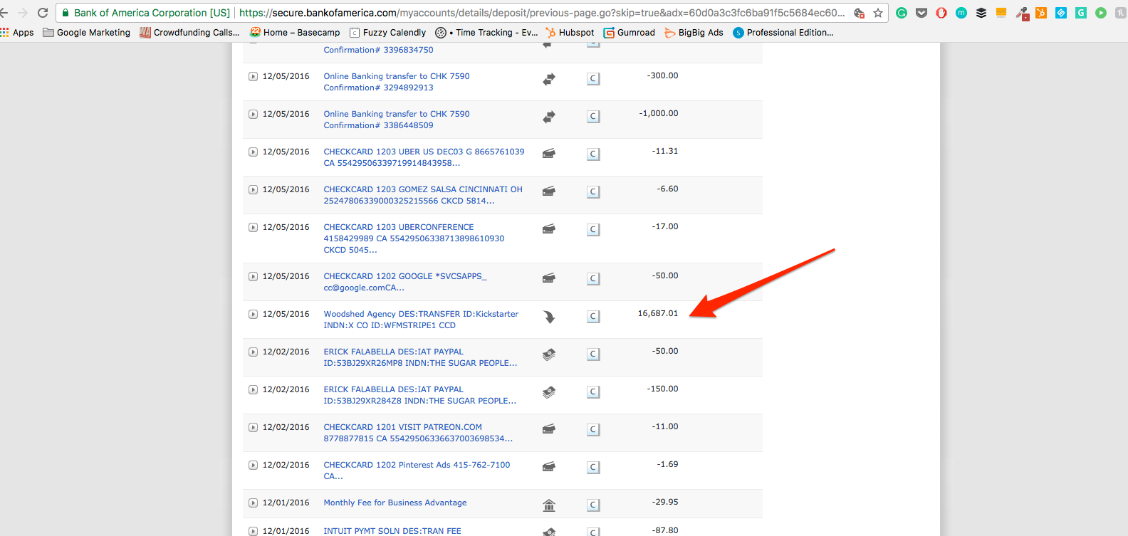The height and width of the screenshot is (536, 1128).
Task: Expand the GOOGLE *SVCSAPPS transaction
Action: click(253, 276)
